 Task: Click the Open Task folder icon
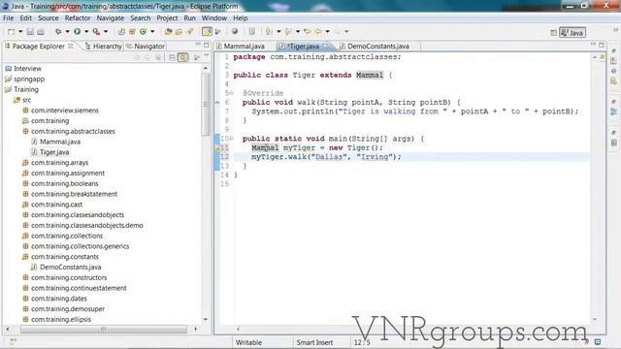[179, 32]
